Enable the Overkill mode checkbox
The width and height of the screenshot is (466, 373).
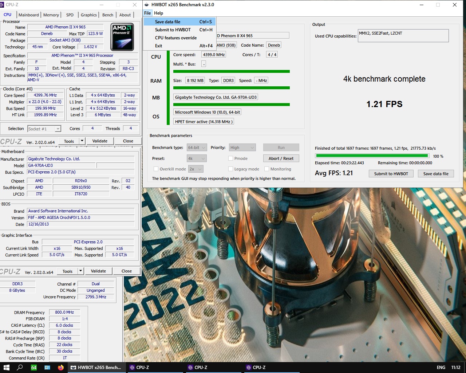click(x=156, y=169)
